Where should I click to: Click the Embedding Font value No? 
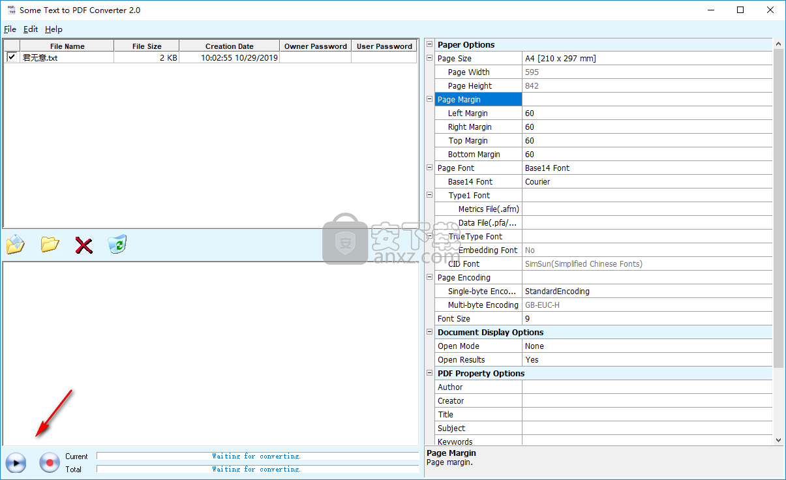647,250
